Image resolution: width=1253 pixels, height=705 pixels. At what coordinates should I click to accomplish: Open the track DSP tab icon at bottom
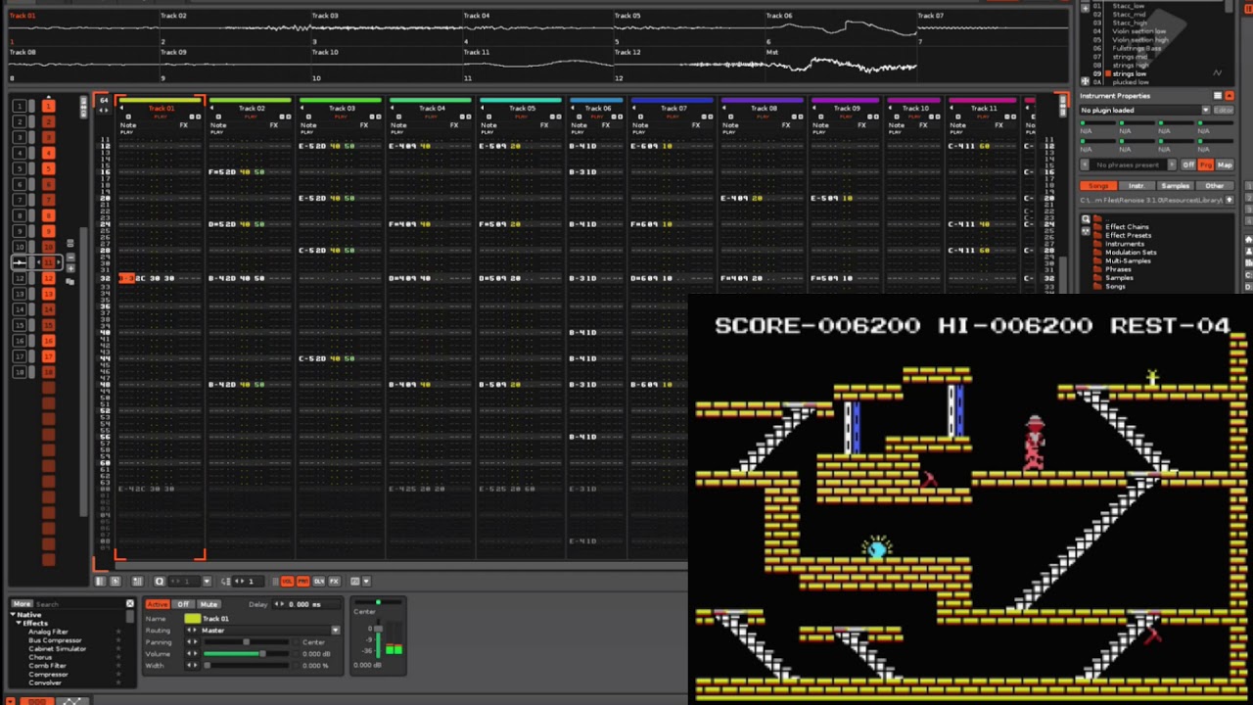[x=39, y=701]
